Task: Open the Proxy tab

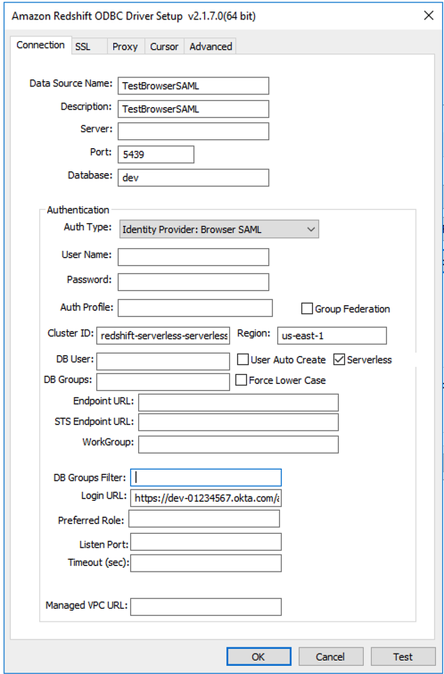Action: coord(125,46)
